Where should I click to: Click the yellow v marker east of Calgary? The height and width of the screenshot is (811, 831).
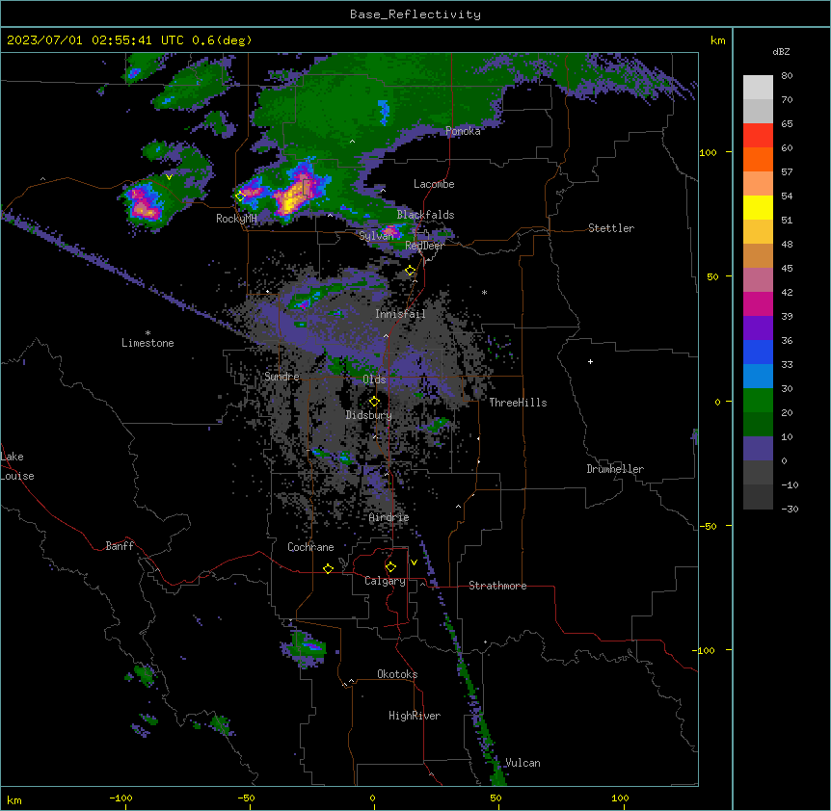414,562
